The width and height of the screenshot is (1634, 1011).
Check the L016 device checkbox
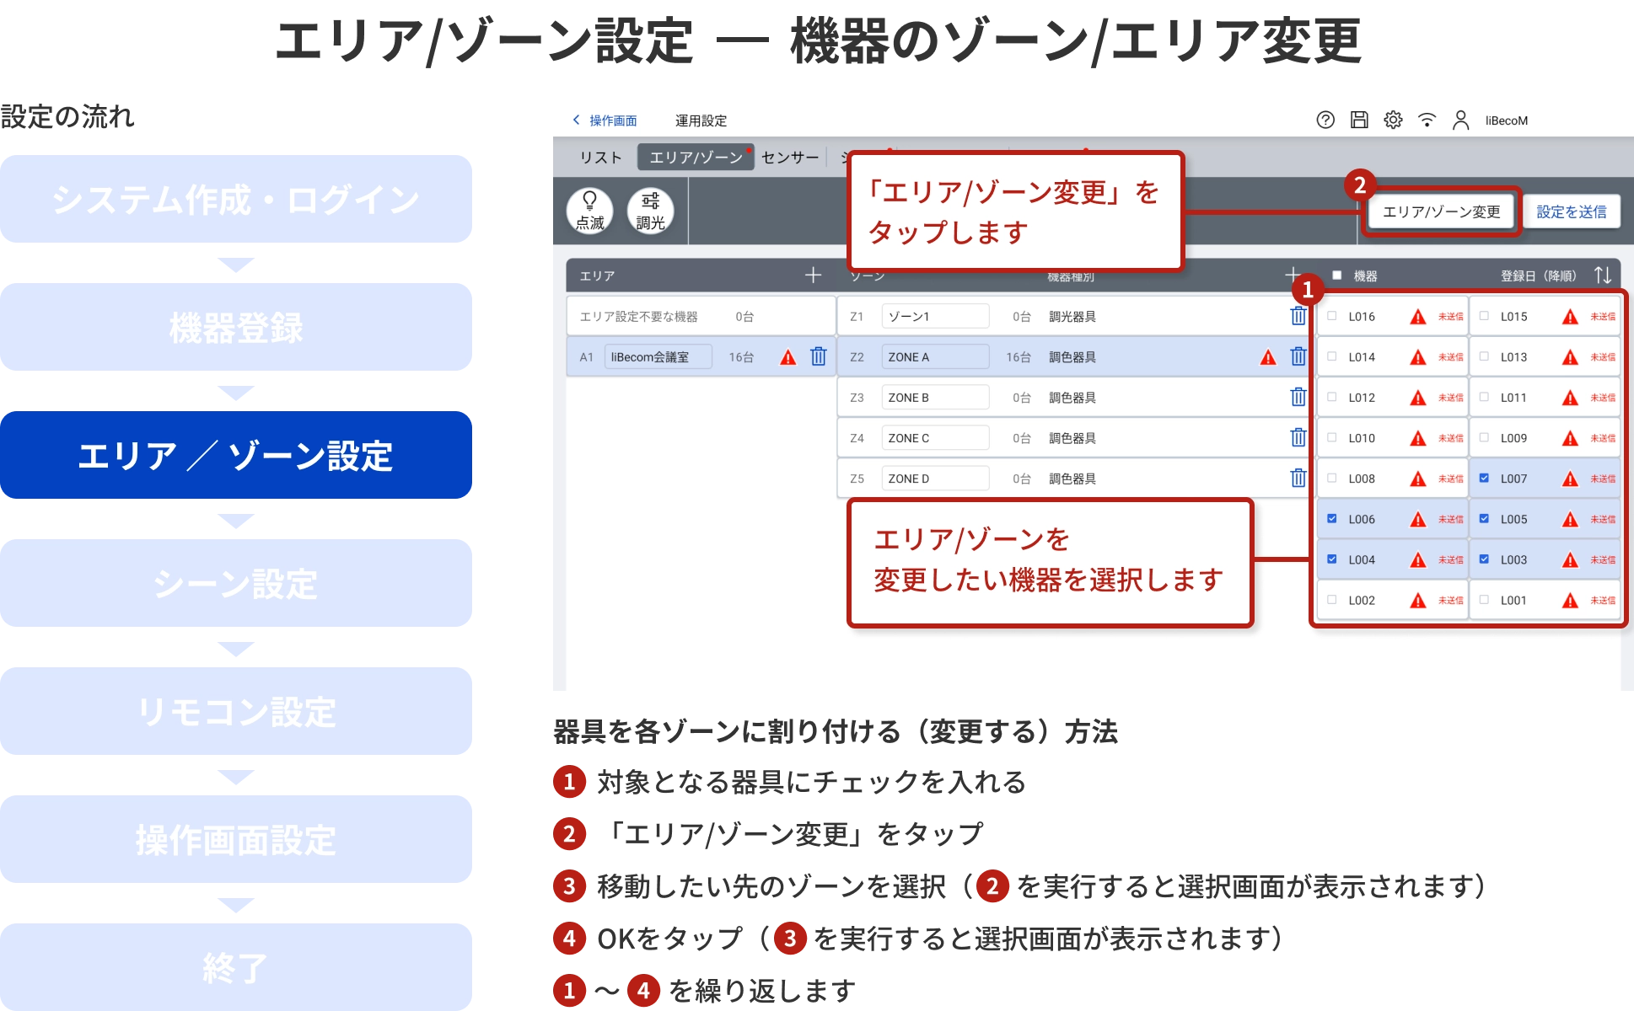[x=1332, y=316]
